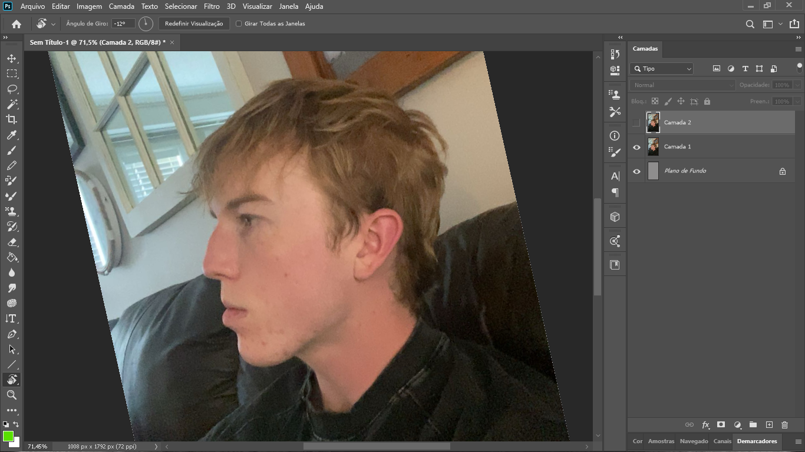805x452 pixels.
Task: Click the Redefinir Visualização button
Action: click(194, 24)
